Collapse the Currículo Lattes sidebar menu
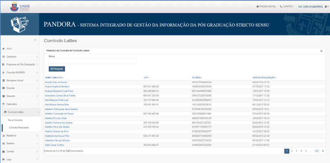 point(38,112)
